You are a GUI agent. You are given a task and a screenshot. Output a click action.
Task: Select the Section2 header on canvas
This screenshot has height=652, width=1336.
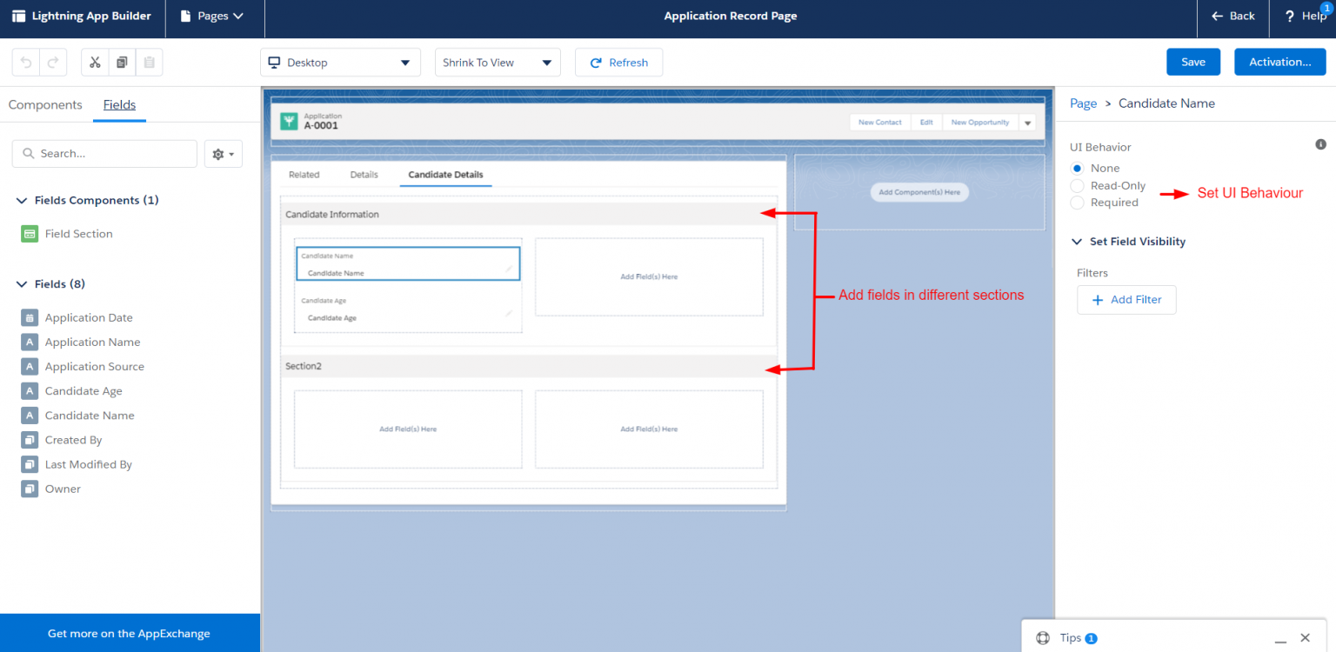click(x=527, y=366)
